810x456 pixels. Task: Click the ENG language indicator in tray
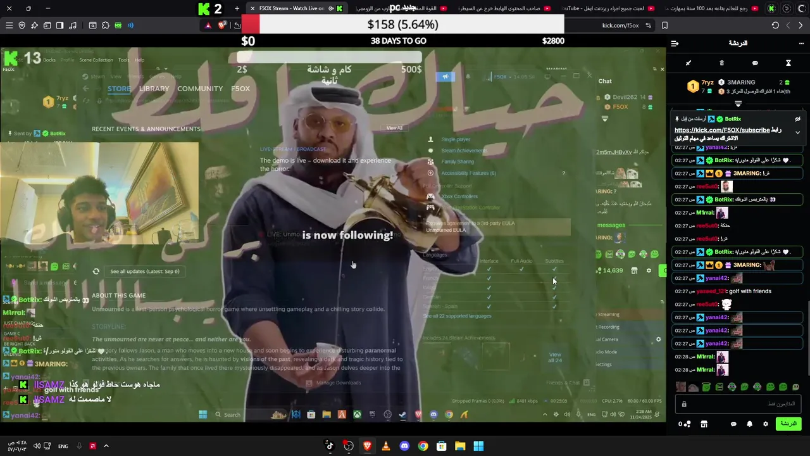[63, 446]
